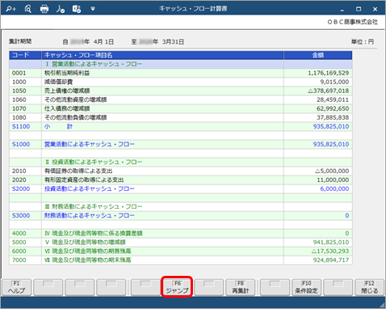Select the 税引前当期純利益 row

[x=181, y=73]
